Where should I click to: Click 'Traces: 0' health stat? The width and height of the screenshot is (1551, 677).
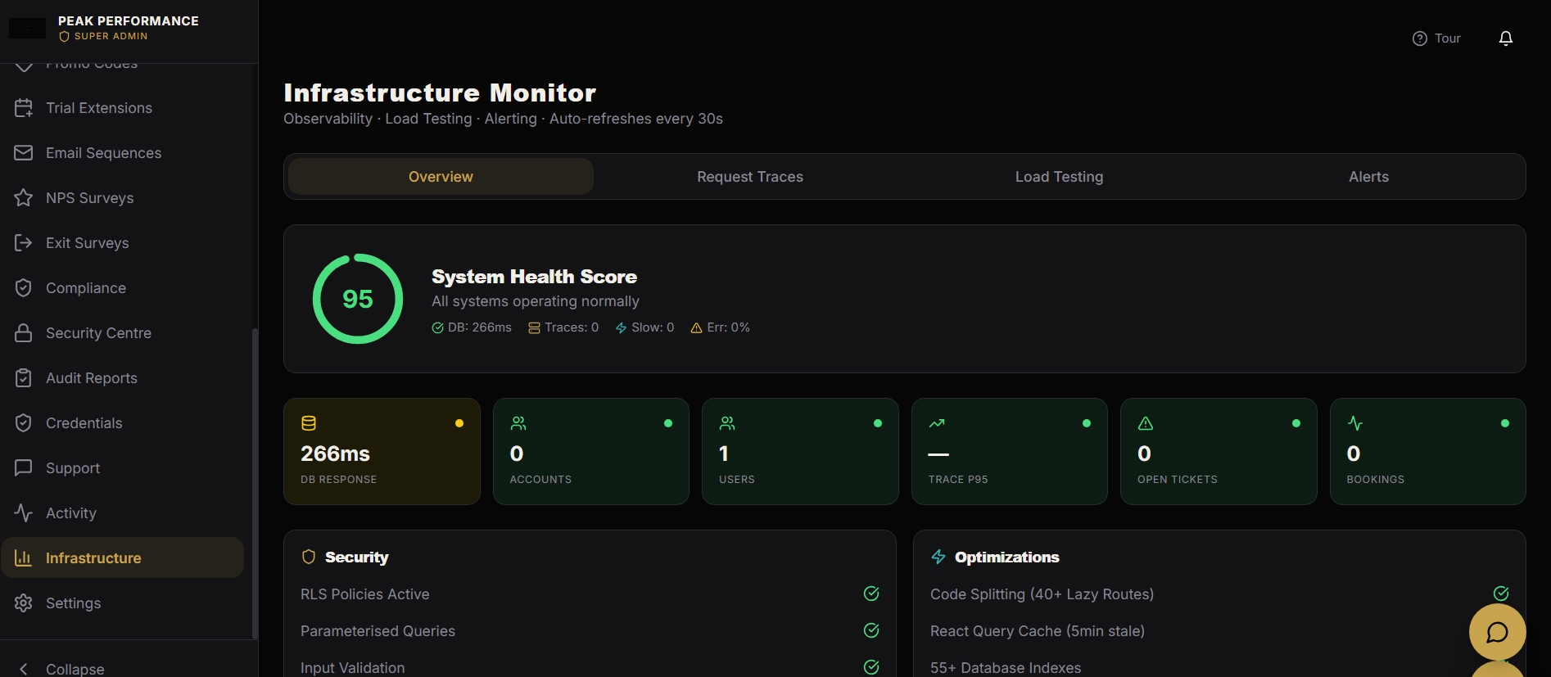563,327
